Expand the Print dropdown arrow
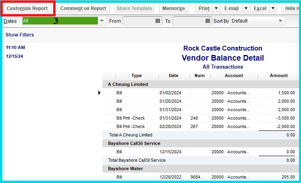This screenshot has width=301, height=183. coord(216,8)
